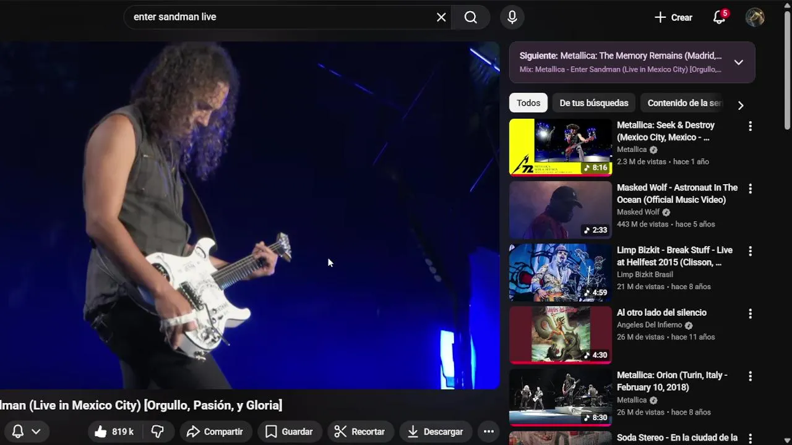Like the video showing 819 k
Image resolution: width=792 pixels, height=445 pixels.
(114, 431)
